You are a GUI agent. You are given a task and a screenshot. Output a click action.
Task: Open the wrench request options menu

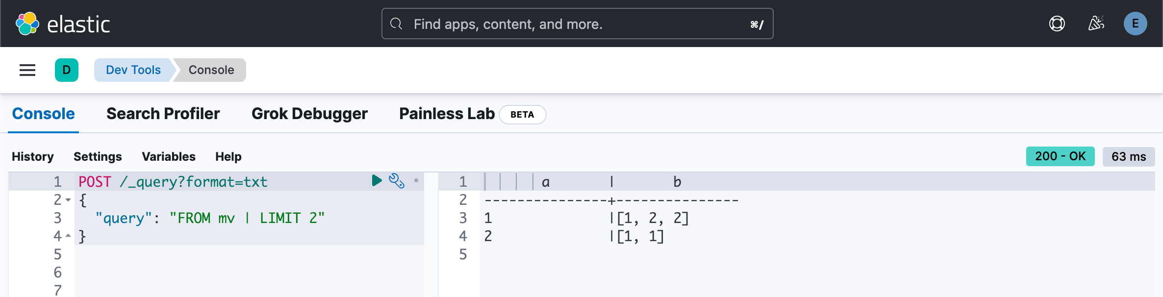click(396, 181)
